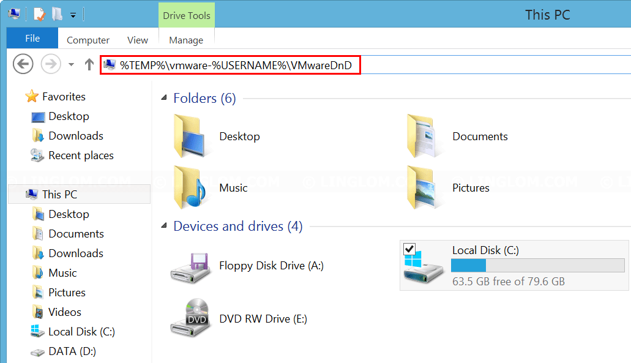The width and height of the screenshot is (631, 363).
Task: Open Videos in the navigation pane
Action: tap(65, 312)
